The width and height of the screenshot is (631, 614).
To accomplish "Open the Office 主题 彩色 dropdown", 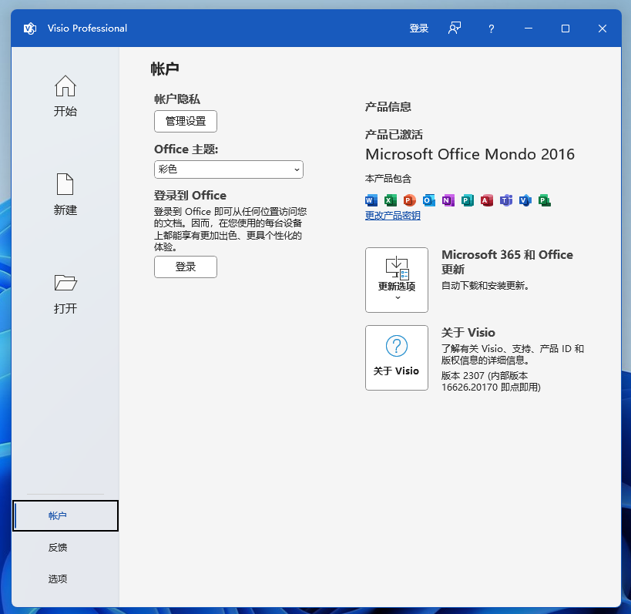I will pos(229,169).
